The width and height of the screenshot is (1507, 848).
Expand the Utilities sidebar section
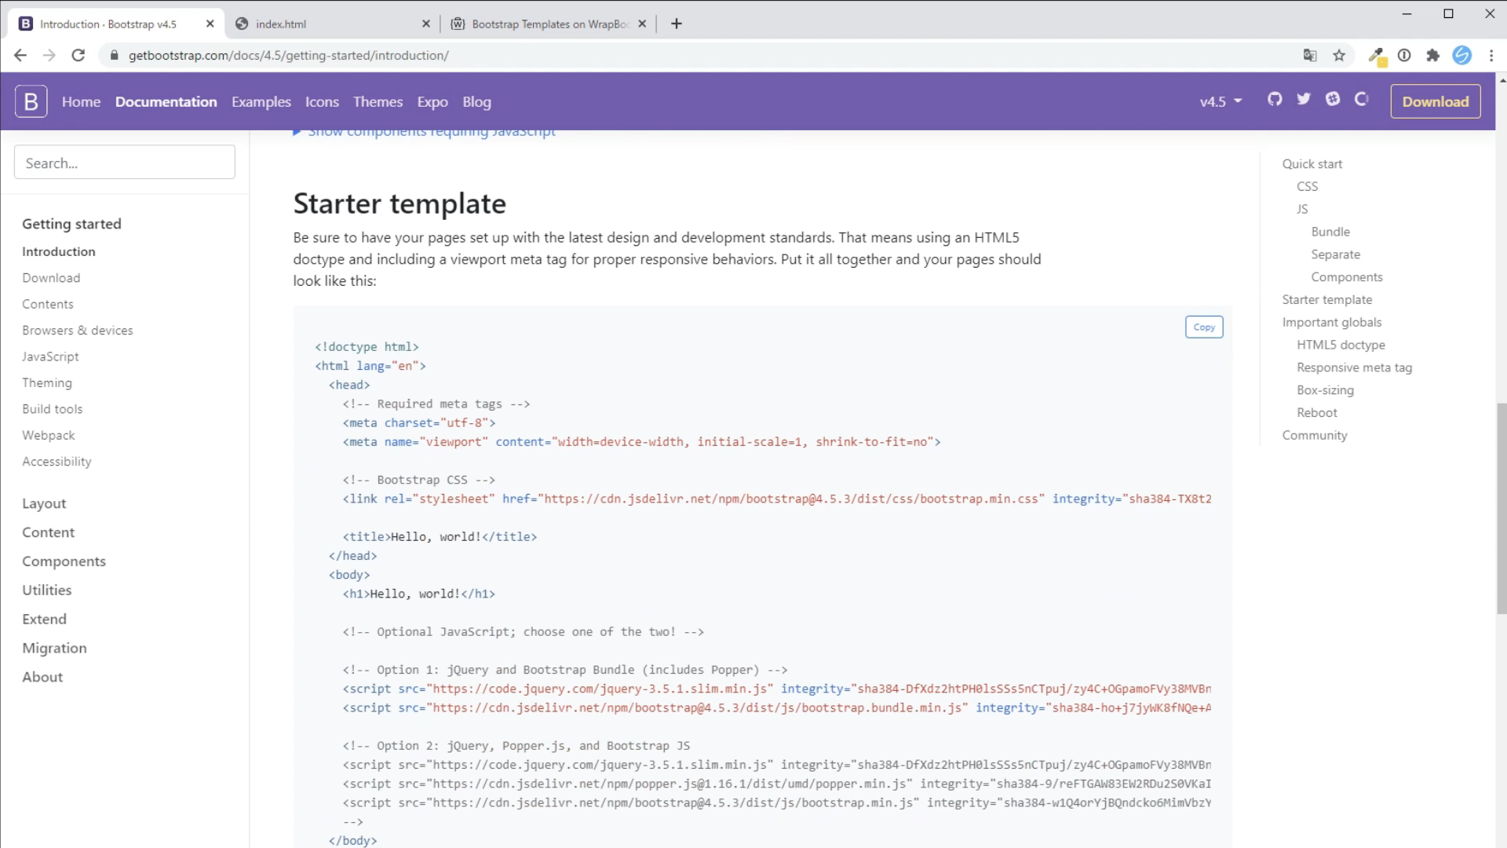tap(47, 590)
